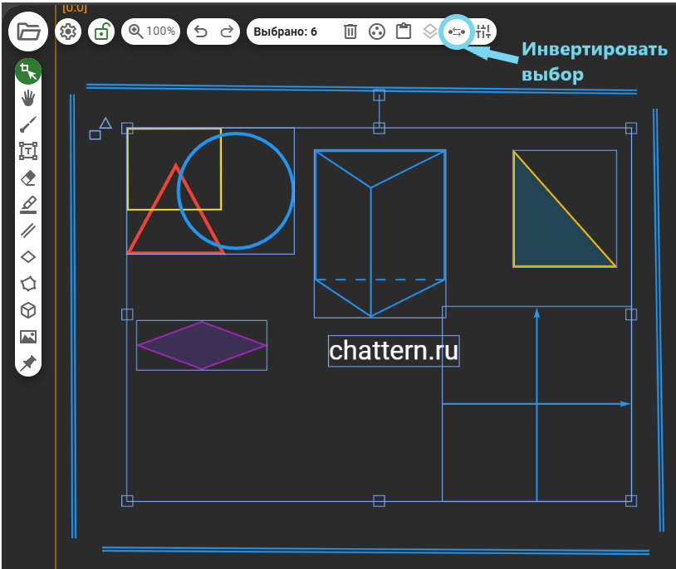The image size is (676, 569).
Task: Choose the Text box tool
Action: pos(28,151)
